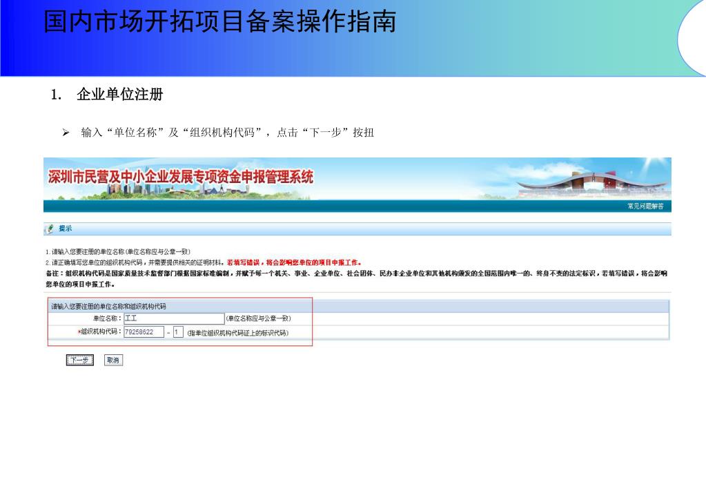706x489 pixels.
Task: Click the hint 指单位组织机构代码证上的标识代码
Action: [x=237, y=333]
